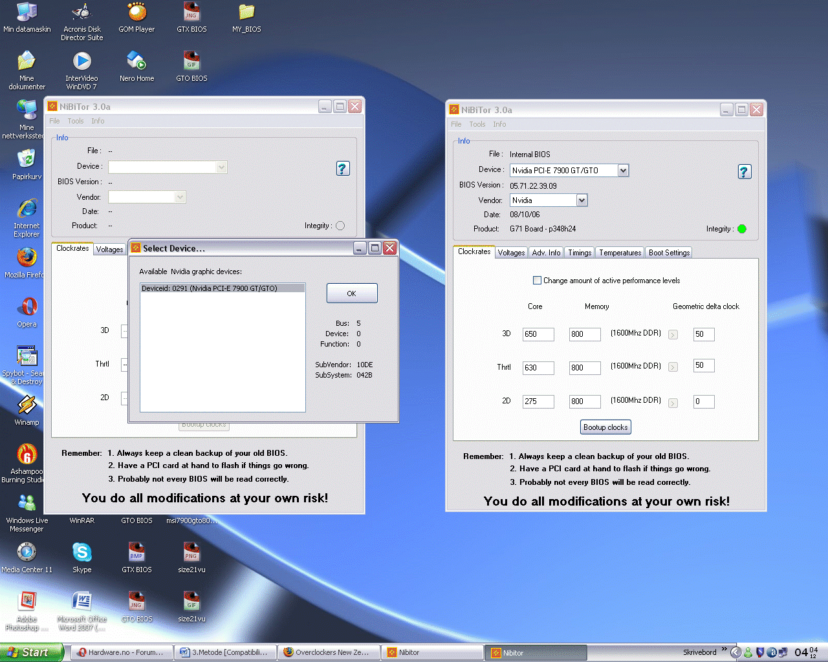Viewport: 828px width, 662px height.
Task: Open the Windows Start menu
Action: point(32,652)
